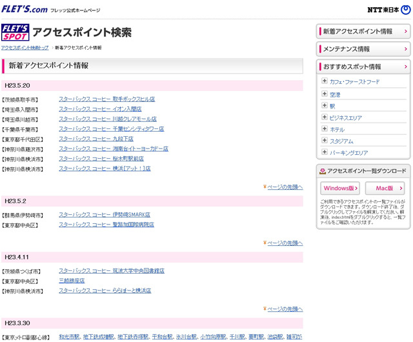Open スターバックス コーヒー 筑波大学中央図書館店 link

point(112,271)
